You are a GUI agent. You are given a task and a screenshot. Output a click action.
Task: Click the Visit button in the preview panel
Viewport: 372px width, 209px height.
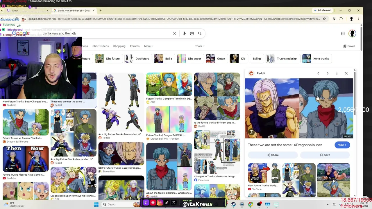pos(342,145)
